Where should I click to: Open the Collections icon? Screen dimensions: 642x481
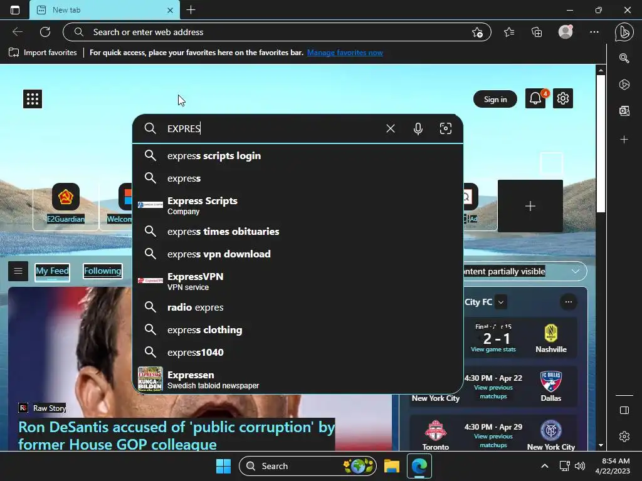coord(537,32)
